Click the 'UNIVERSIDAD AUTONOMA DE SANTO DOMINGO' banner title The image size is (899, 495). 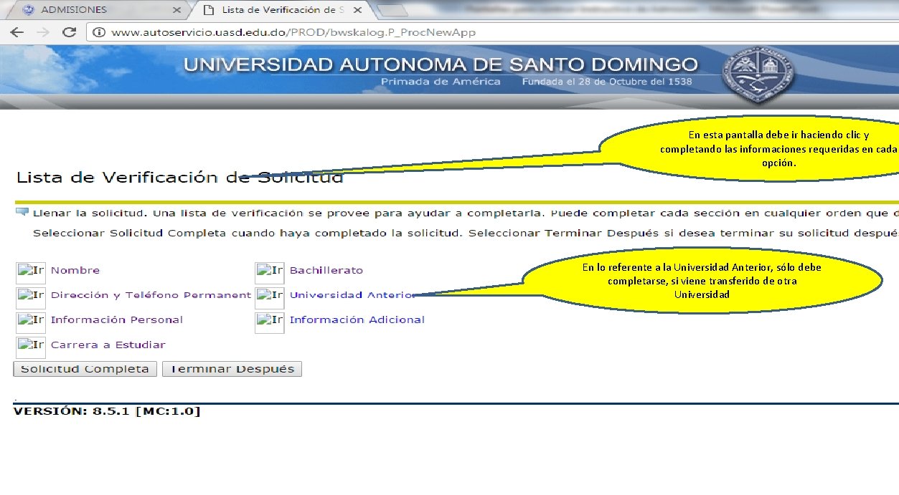point(441,64)
